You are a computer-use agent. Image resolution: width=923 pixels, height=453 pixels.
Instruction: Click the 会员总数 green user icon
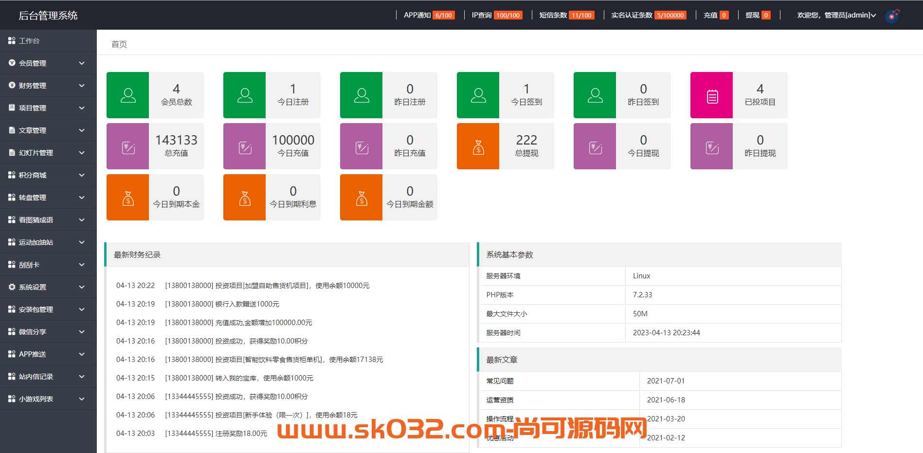coord(128,95)
